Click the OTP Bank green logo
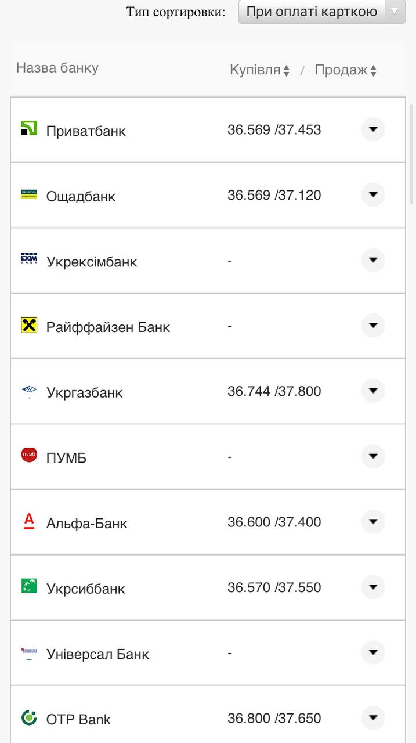Image resolution: width=416 pixels, height=743 pixels. pyautogui.click(x=29, y=717)
